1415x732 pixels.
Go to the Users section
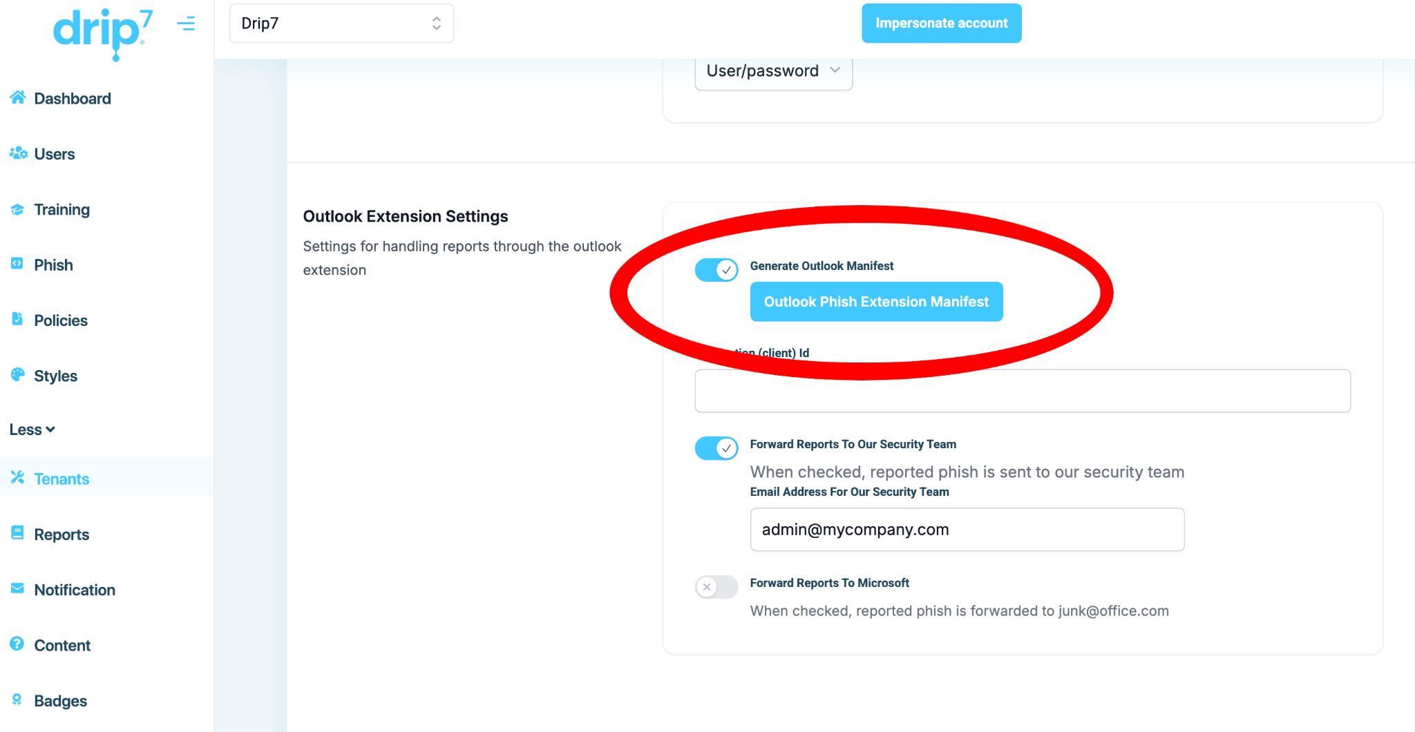click(55, 154)
